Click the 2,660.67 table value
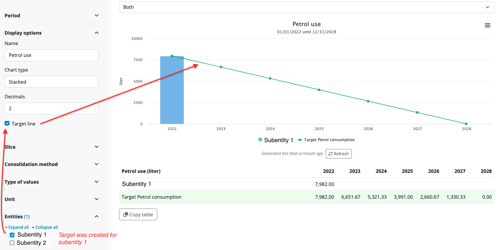Screen dimensions: 498x250 coord(429,197)
